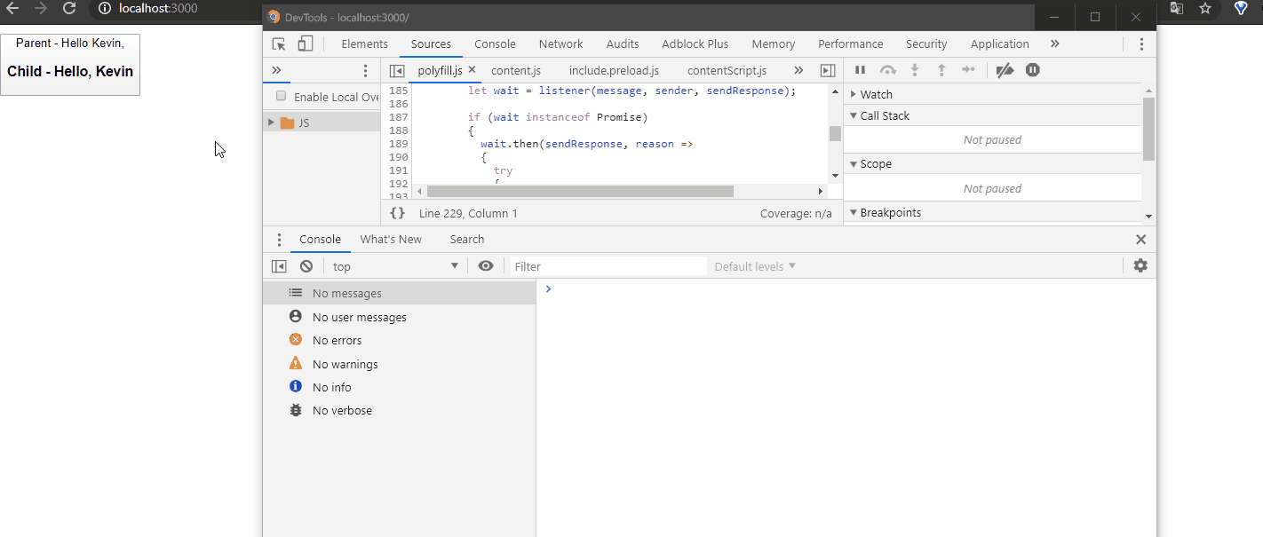1263x537 pixels.
Task: Select the polyfill.js file tab
Action: pyautogui.click(x=441, y=70)
